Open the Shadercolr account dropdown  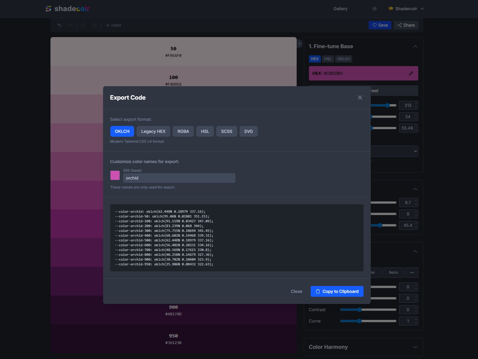406,9
